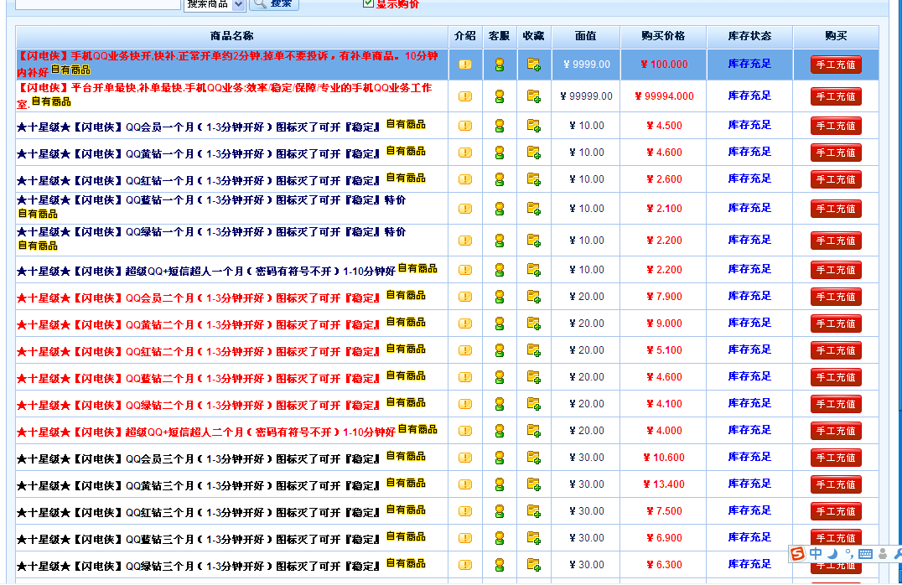This screenshot has height=585, width=902.
Task: Toggle Chinese/English input via the 中 icon
Action: point(816,553)
